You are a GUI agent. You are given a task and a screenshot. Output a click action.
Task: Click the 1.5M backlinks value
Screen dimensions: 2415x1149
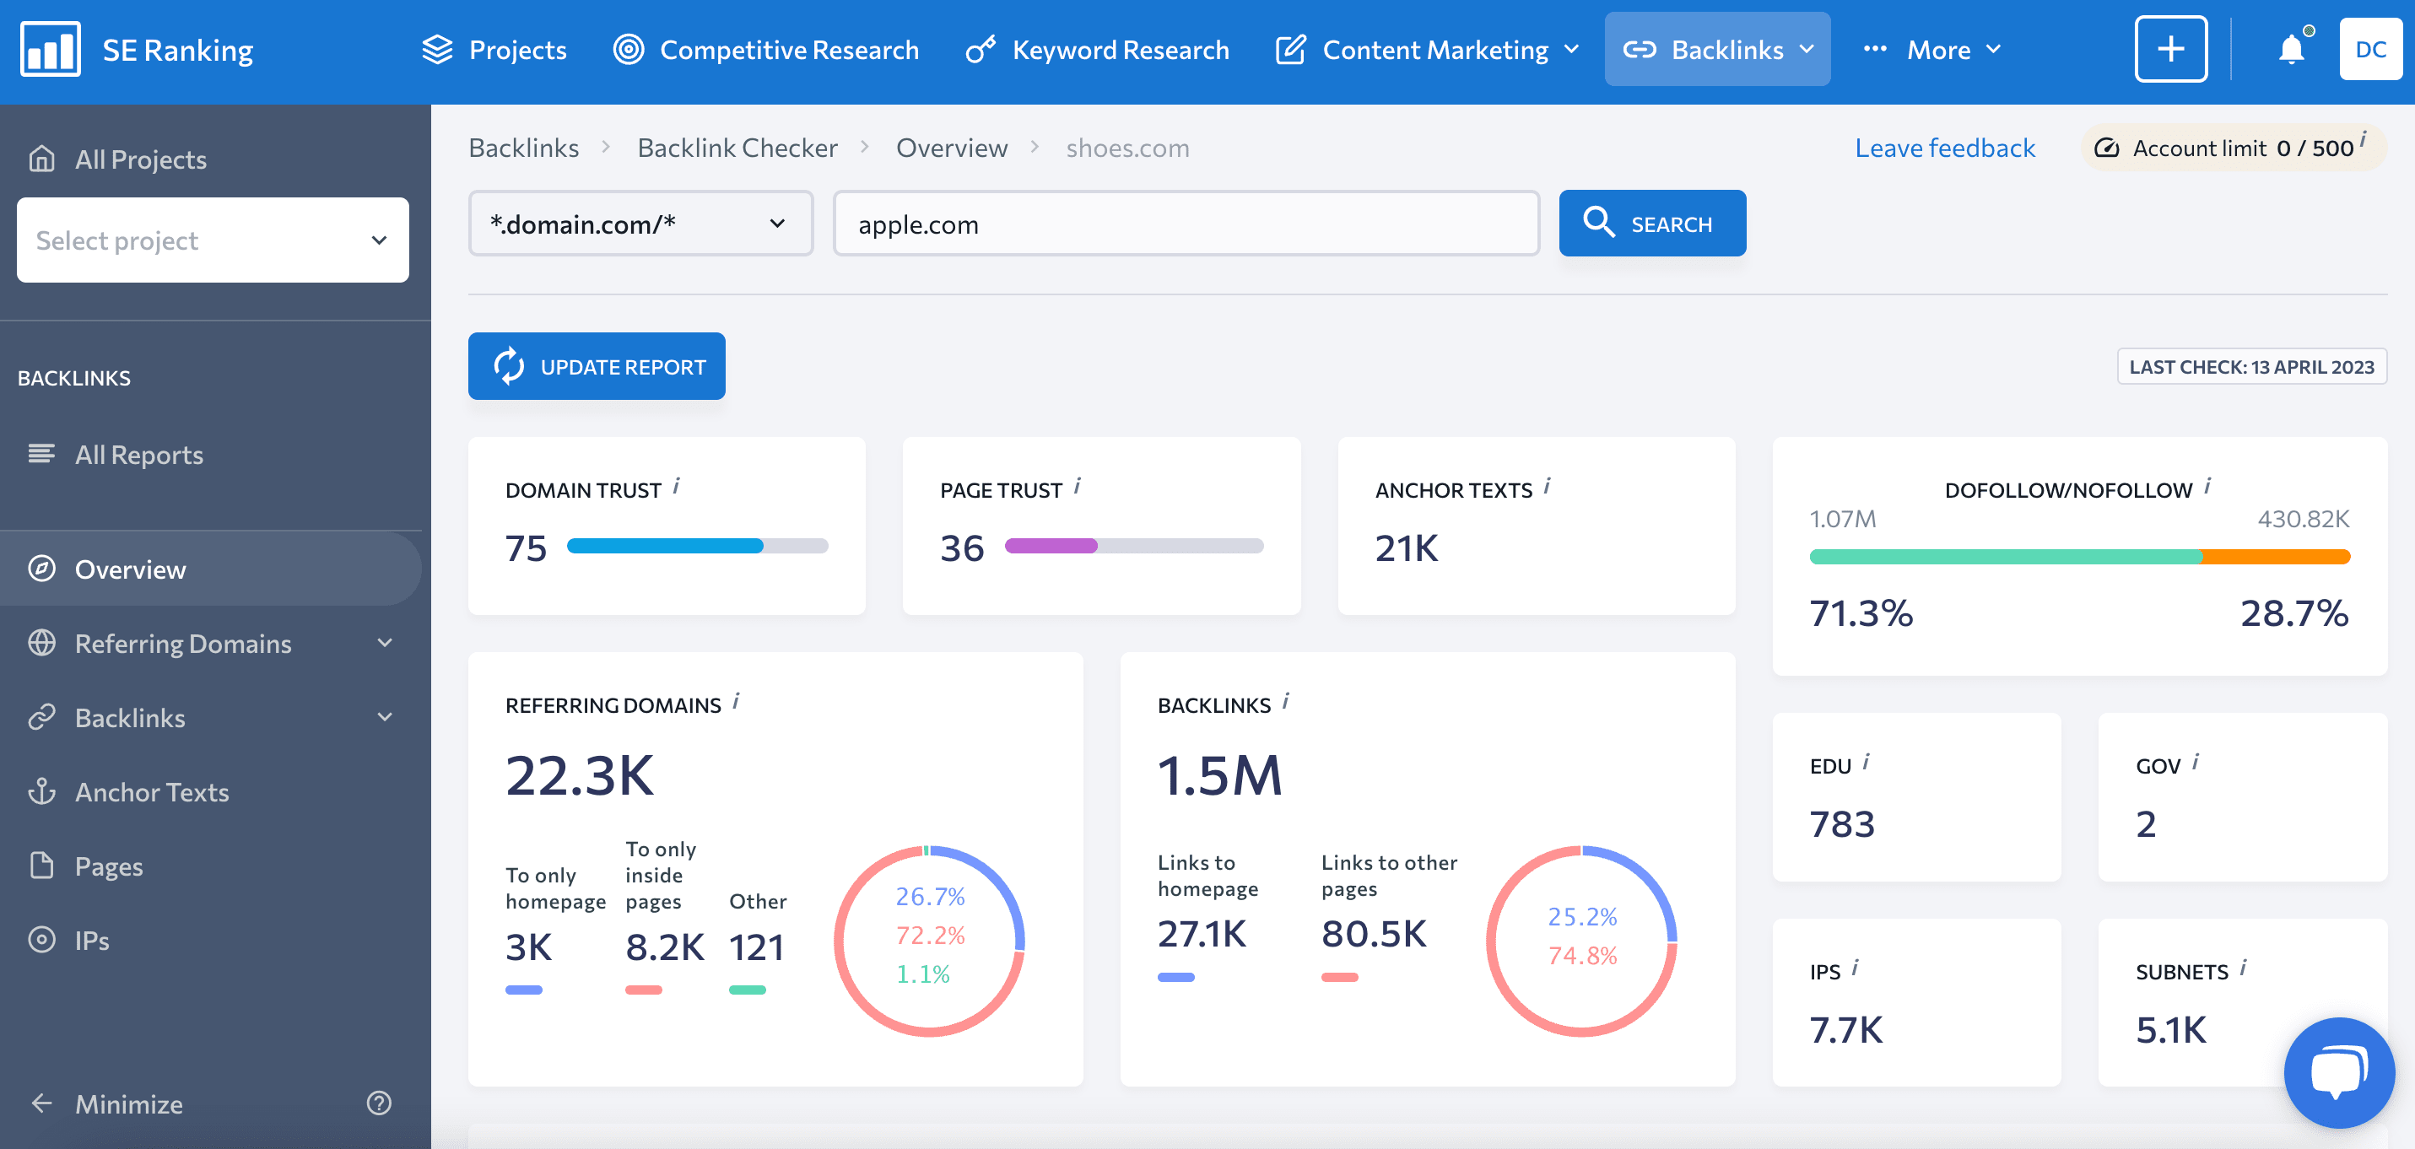[x=1218, y=774]
